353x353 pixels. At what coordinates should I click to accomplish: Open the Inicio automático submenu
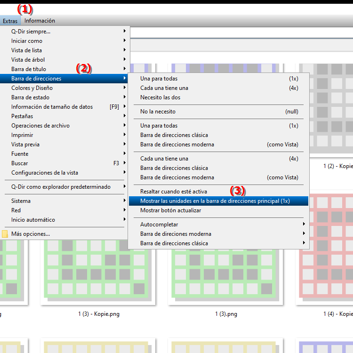point(64,220)
